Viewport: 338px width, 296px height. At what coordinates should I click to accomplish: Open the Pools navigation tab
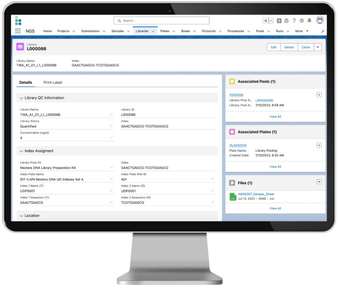tap(260, 31)
